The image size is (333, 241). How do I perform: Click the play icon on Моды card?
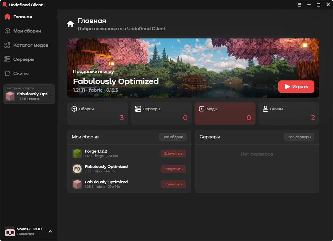pos(201,109)
